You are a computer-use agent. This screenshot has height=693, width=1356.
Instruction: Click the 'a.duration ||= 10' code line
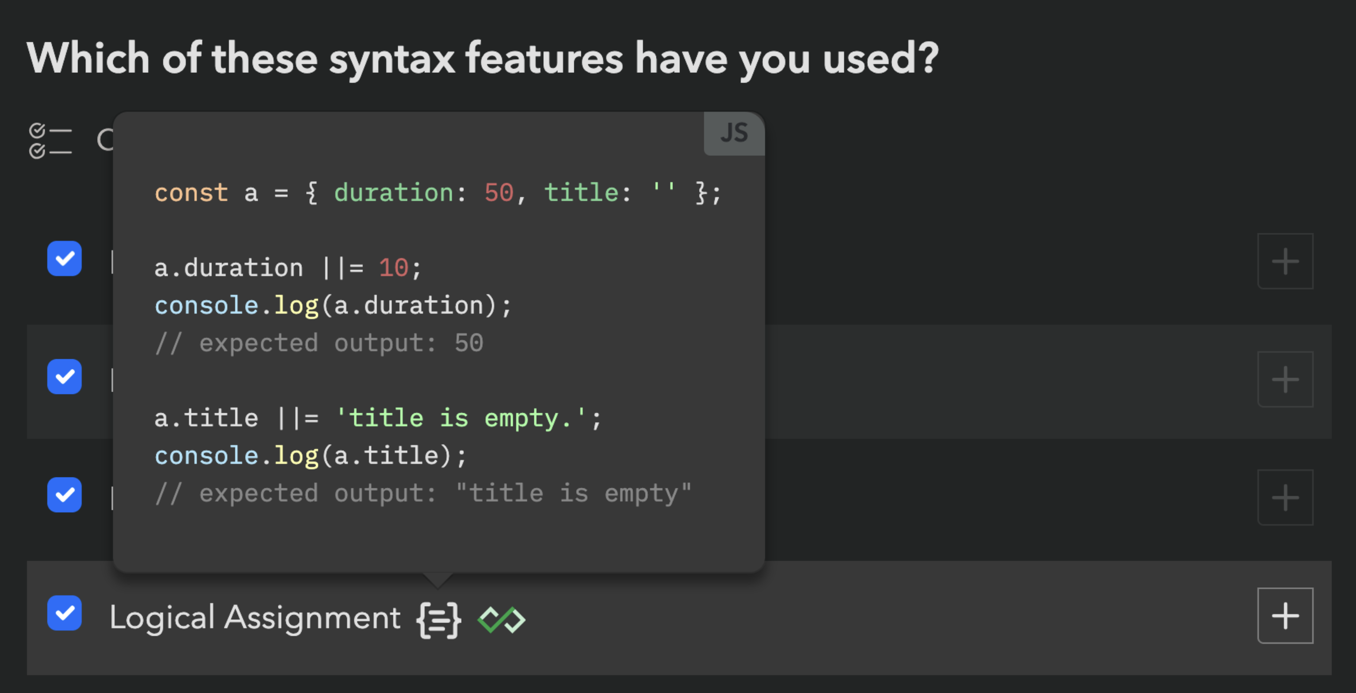(287, 268)
